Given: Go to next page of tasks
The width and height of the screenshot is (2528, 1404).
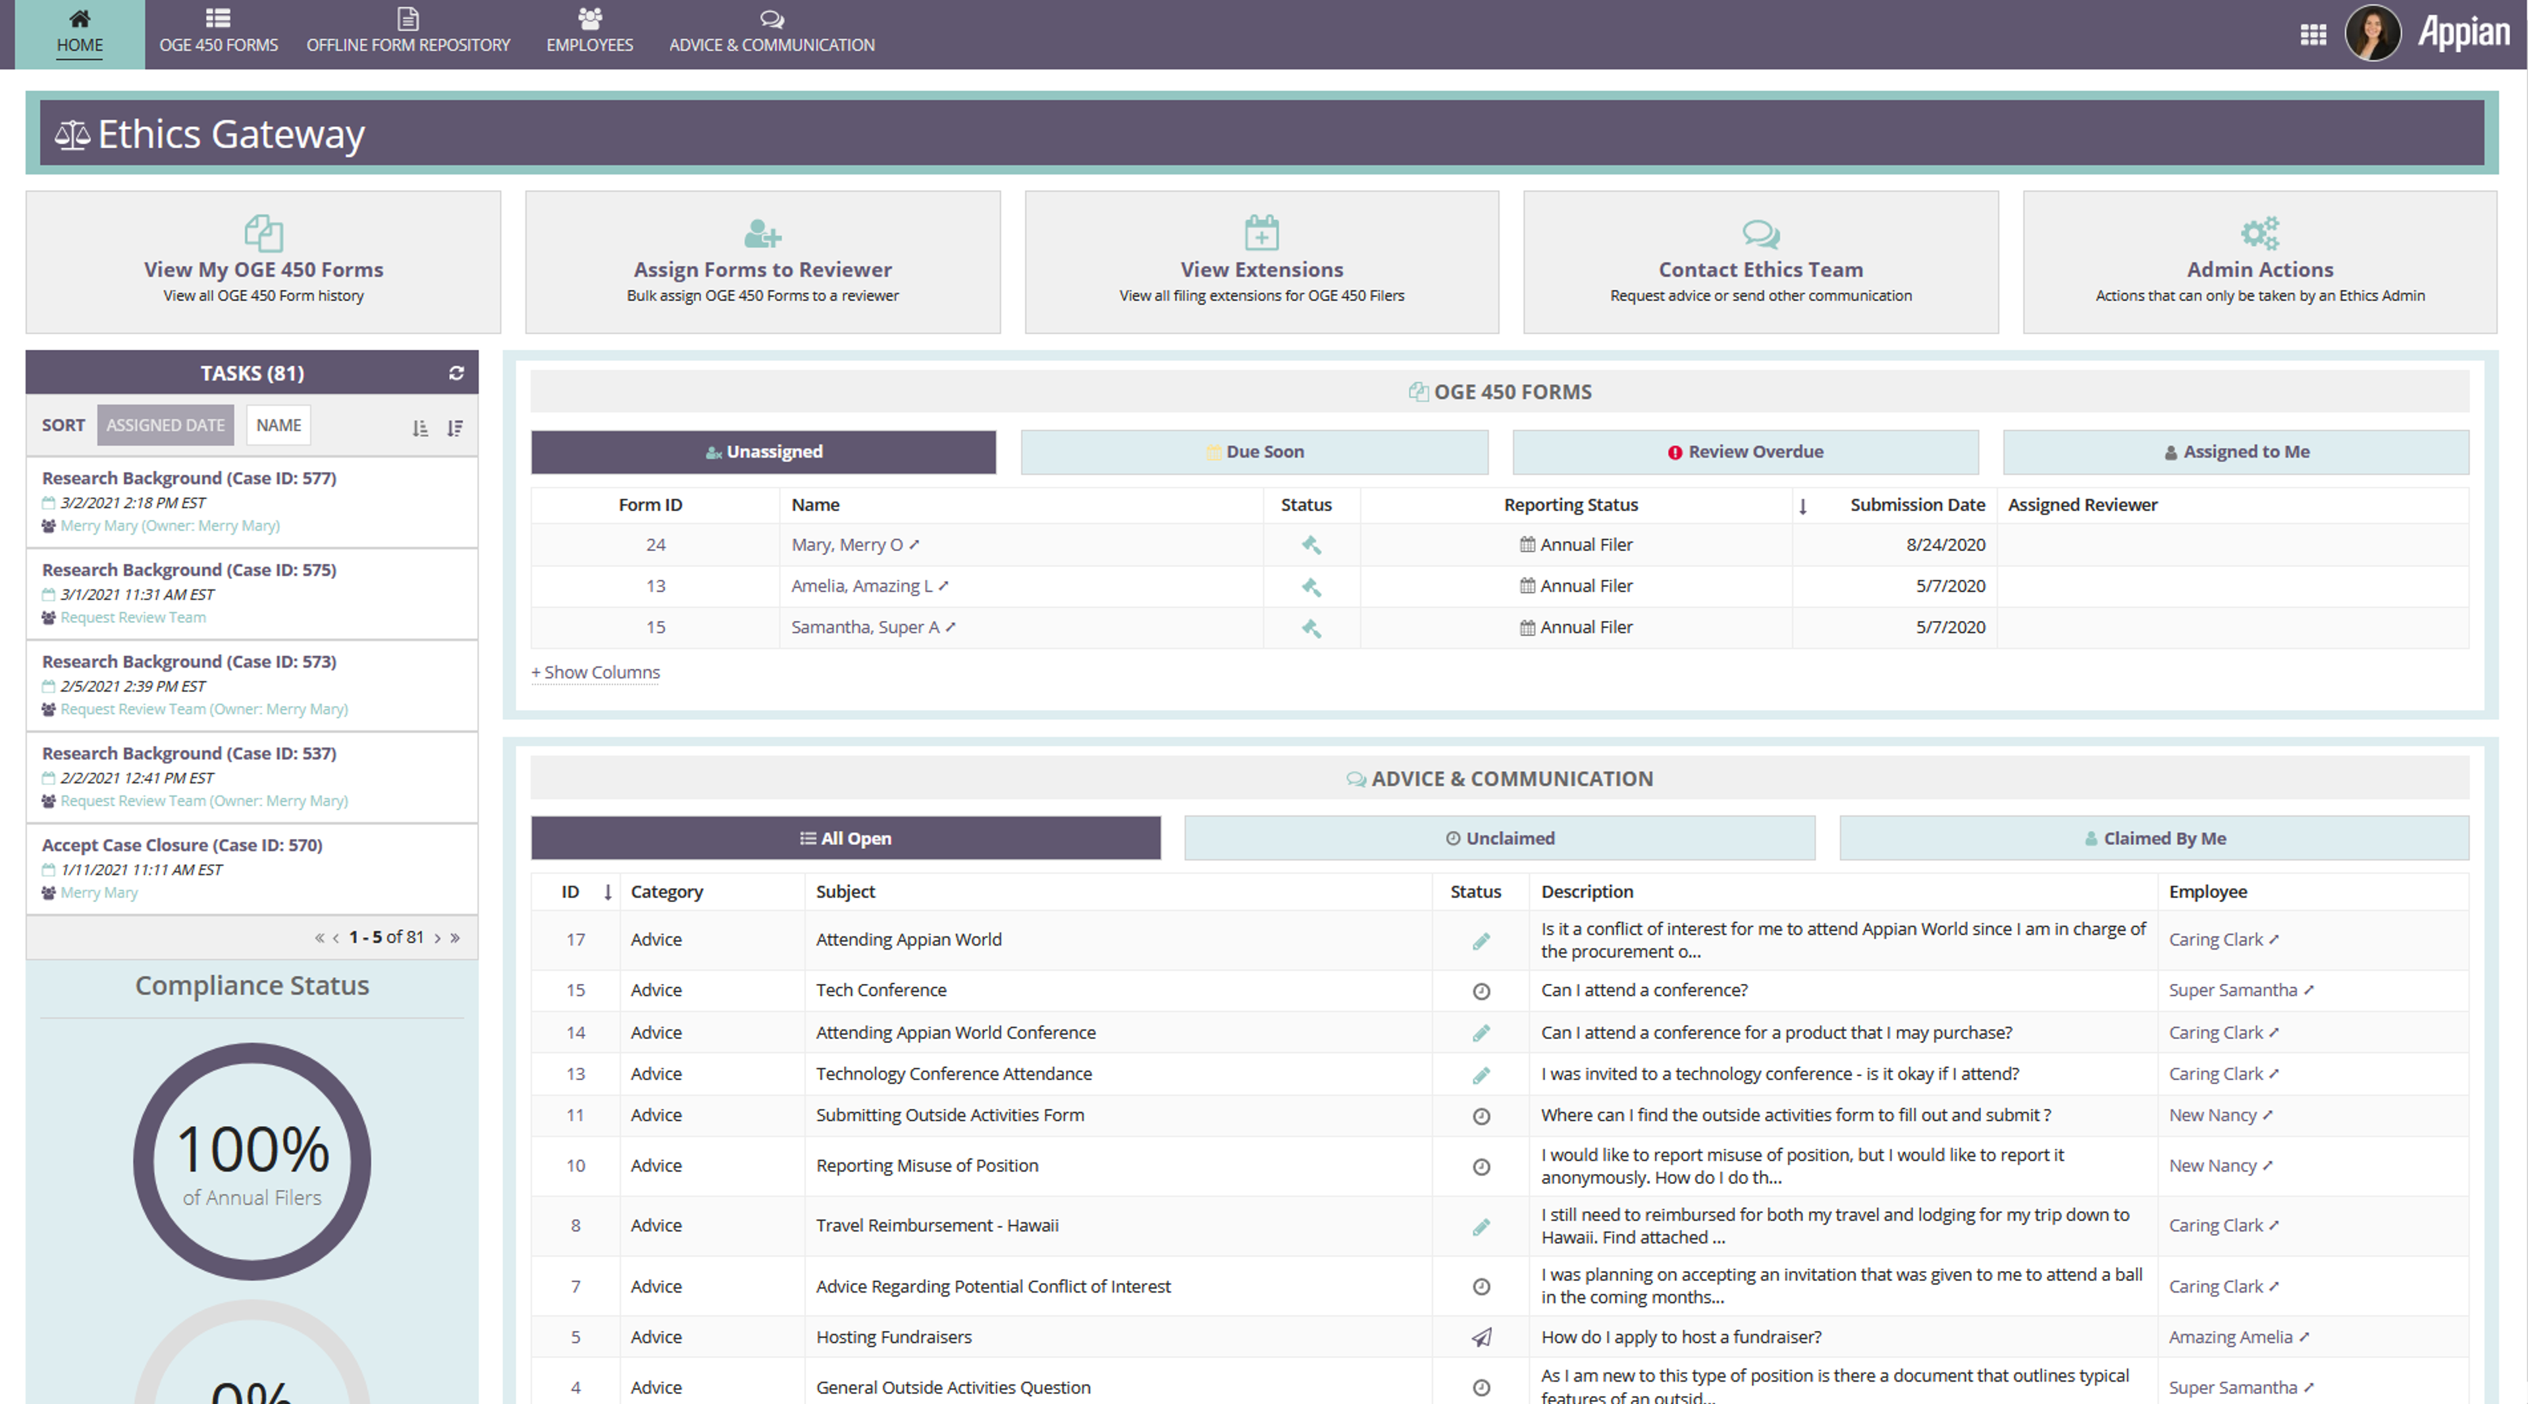Looking at the screenshot, I should point(438,938).
